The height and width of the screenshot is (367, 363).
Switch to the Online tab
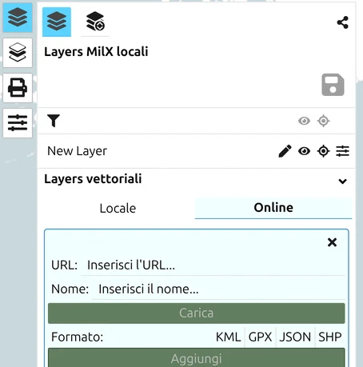point(273,208)
